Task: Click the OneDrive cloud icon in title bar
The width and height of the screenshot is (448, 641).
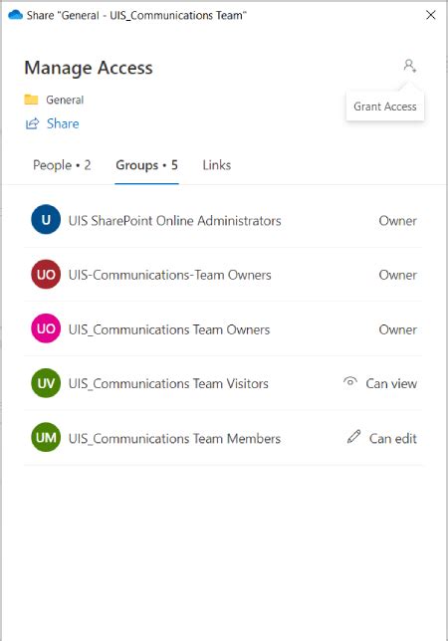Action: (16, 15)
